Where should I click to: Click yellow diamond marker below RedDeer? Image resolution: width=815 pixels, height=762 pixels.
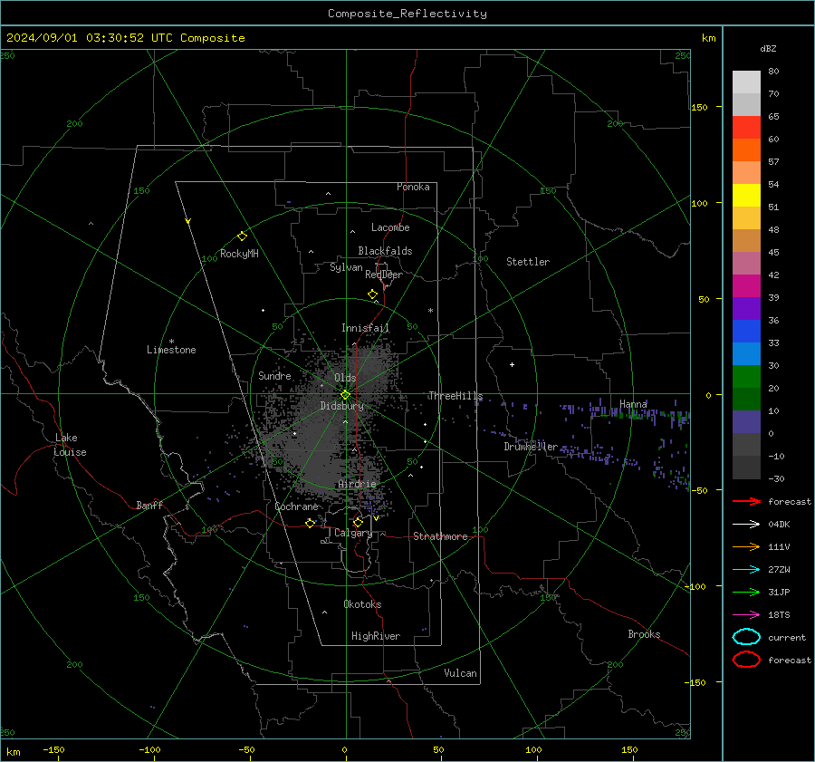(372, 294)
